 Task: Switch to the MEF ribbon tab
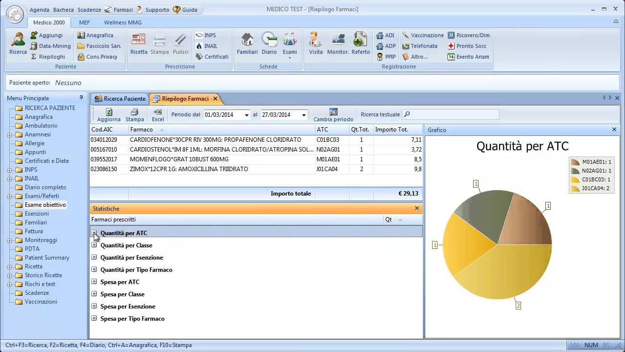84,22
